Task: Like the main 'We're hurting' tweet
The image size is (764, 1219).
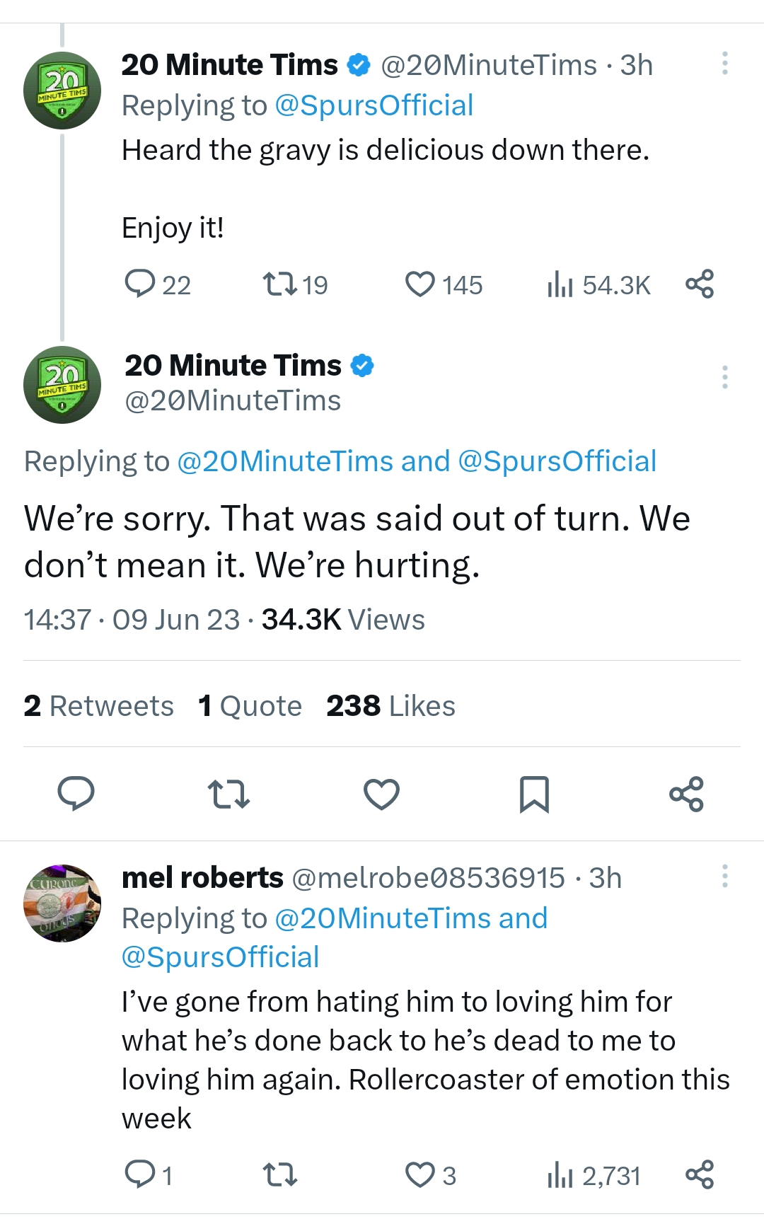Action: tap(382, 794)
